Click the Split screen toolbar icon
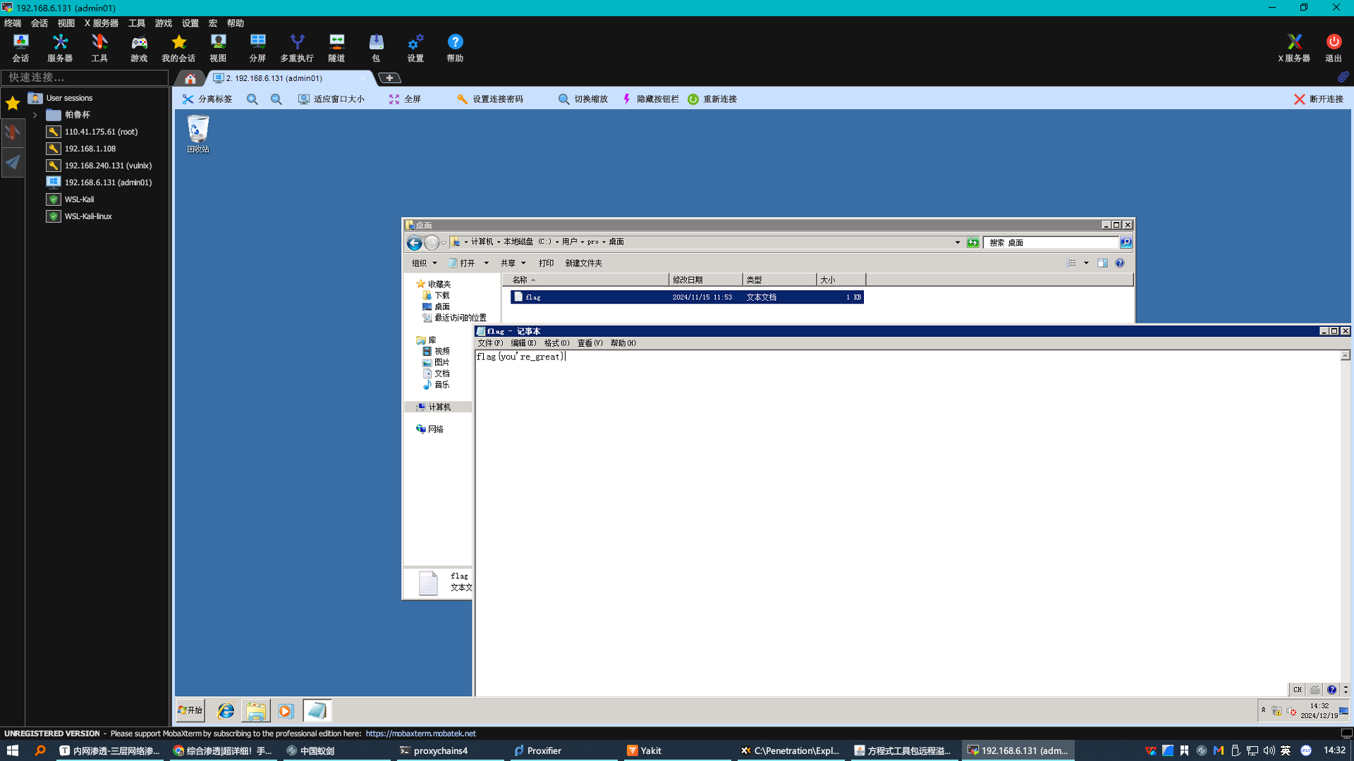 click(257, 48)
